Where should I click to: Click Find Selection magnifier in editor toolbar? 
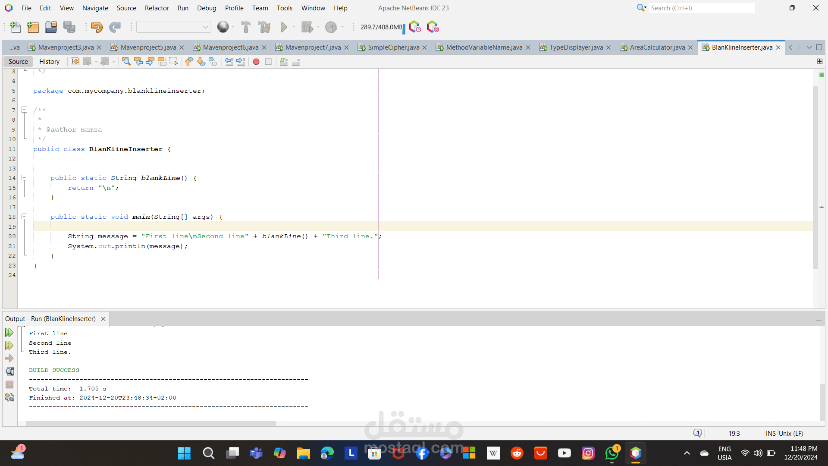point(126,62)
